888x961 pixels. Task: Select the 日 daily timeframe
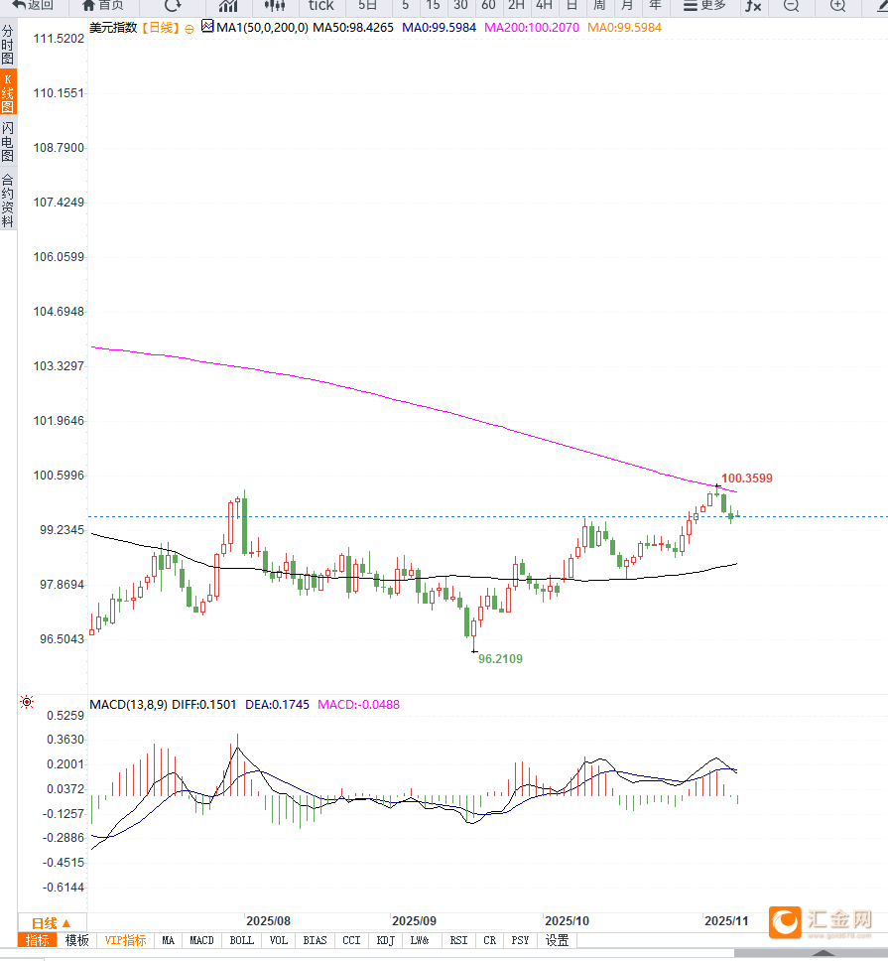(x=571, y=6)
